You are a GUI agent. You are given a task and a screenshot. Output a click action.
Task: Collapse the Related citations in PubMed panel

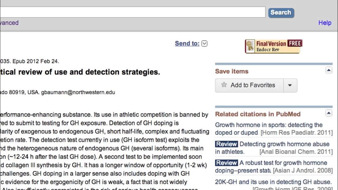coord(328,113)
